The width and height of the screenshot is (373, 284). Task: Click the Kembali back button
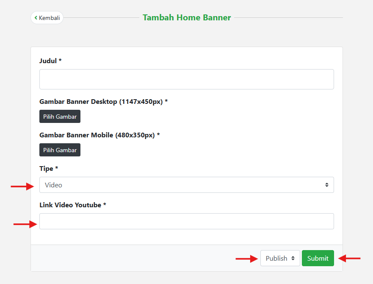coord(47,18)
